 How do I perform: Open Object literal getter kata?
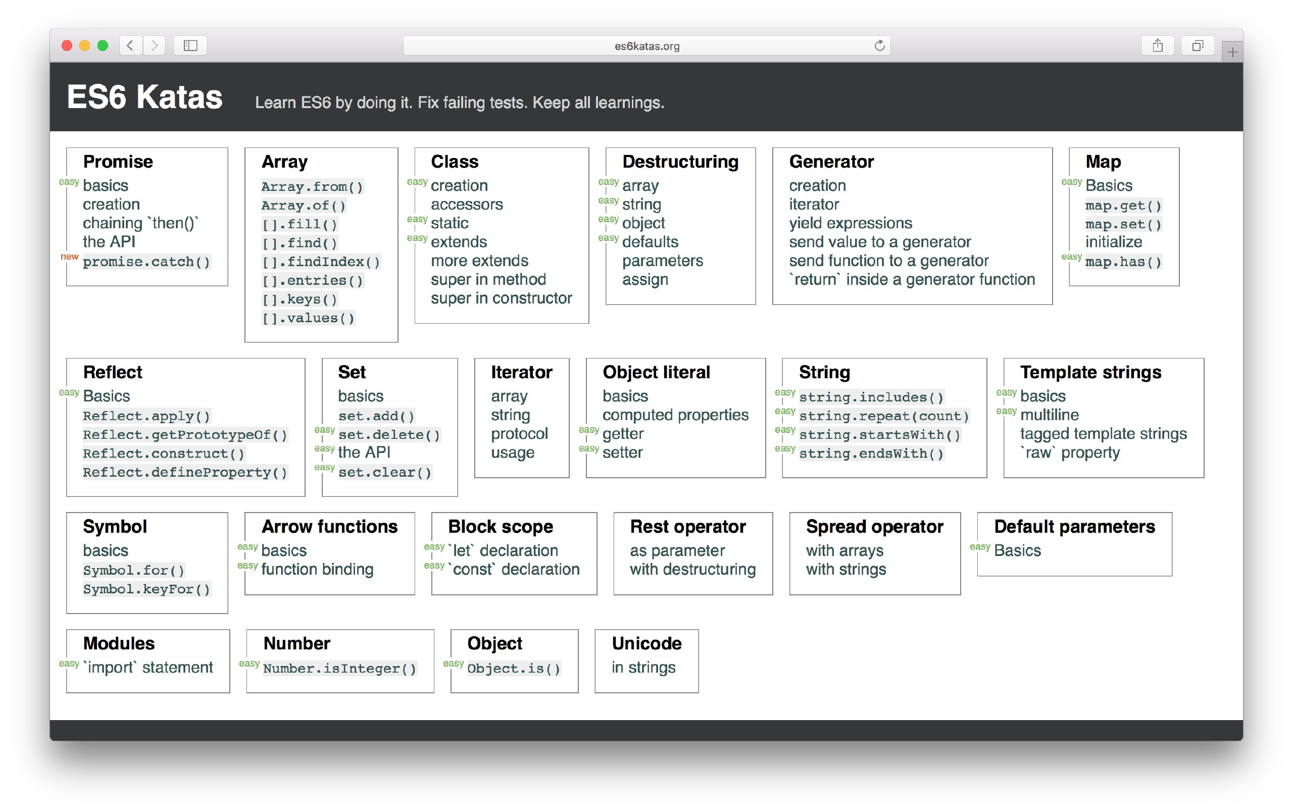[x=623, y=433]
